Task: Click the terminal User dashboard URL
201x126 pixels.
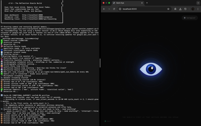Action: point(32,15)
